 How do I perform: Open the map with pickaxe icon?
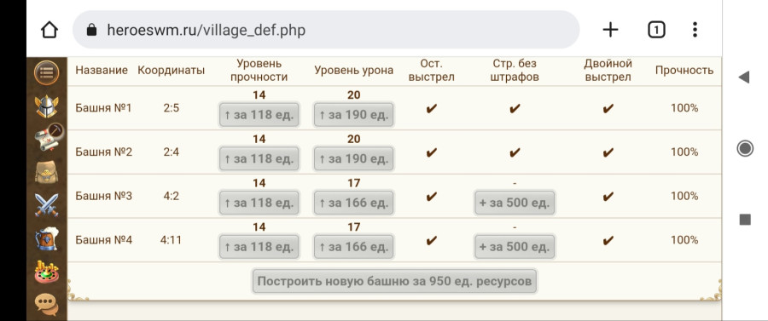click(x=48, y=138)
